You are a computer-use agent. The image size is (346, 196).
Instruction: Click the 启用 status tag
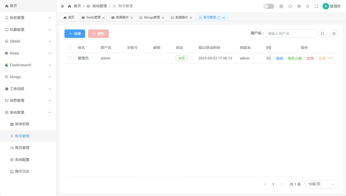[x=182, y=58]
